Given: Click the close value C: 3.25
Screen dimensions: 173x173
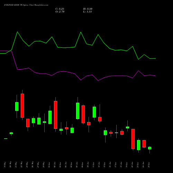Looking at the screenshot, I should [x=60, y=9].
